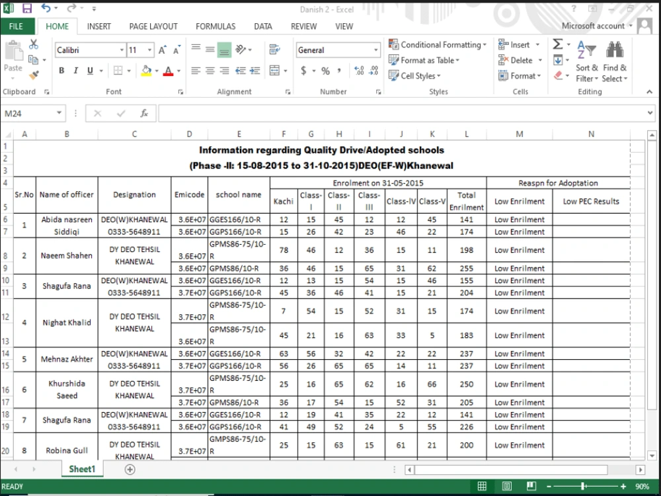The width and height of the screenshot is (661, 496).
Task: Click the Font Color red A swatch
Action: pyautogui.click(x=168, y=71)
